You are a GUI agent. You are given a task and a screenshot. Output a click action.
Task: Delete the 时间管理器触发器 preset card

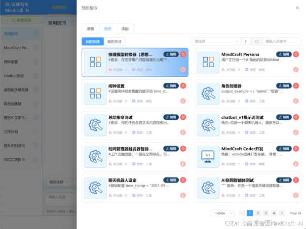click(x=183, y=149)
